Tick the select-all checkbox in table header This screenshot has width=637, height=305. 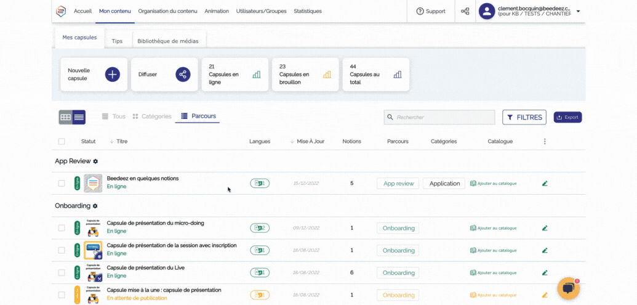(62, 142)
